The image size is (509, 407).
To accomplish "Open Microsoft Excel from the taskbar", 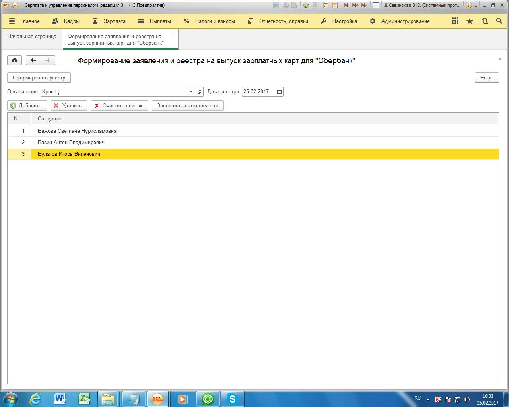I will click(x=84, y=399).
